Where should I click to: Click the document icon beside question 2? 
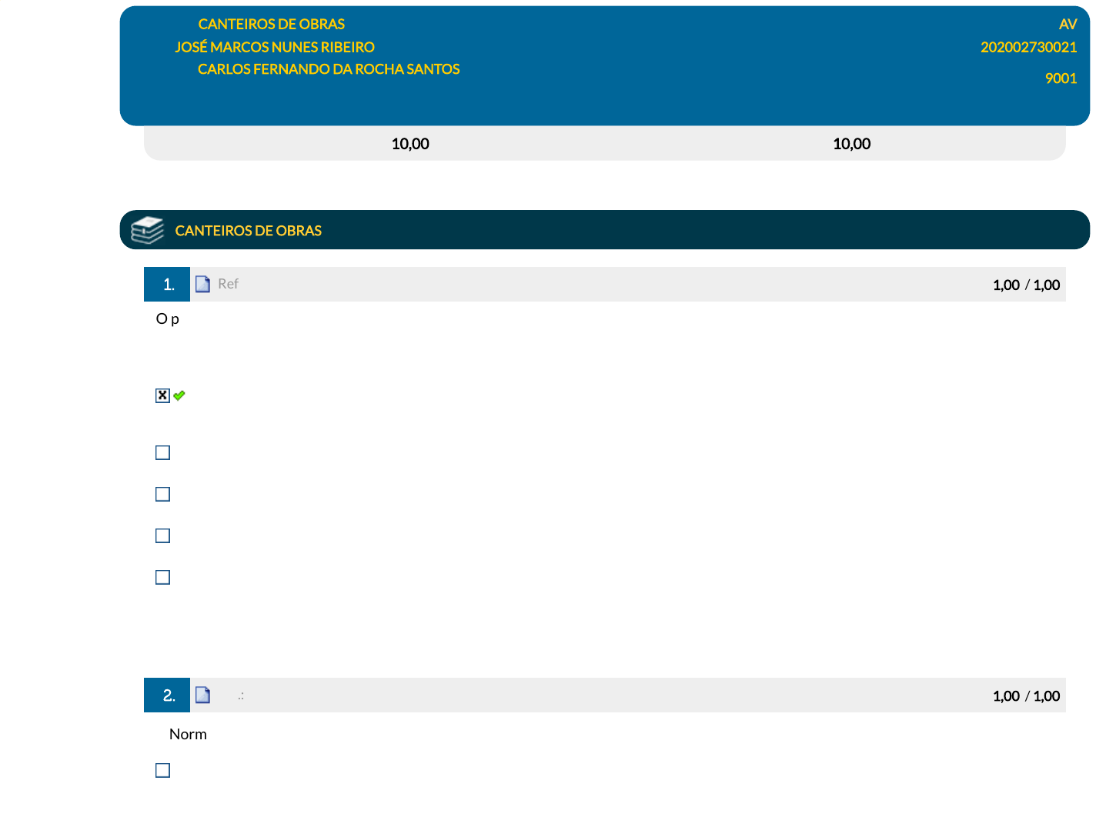pyautogui.click(x=202, y=695)
